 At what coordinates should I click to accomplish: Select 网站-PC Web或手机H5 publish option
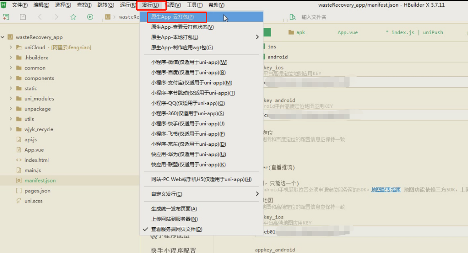[x=201, y=179]
